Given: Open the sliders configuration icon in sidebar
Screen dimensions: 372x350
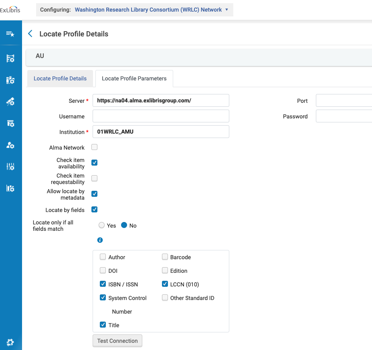Looking at the screenshot, I should pyautogui.click(x=10, y=167).
